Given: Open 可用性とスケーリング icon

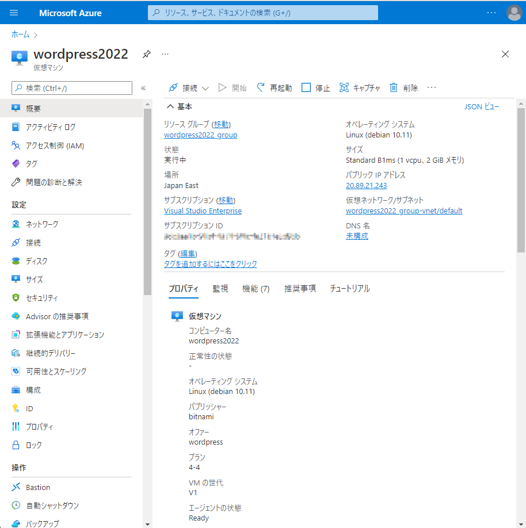Looking at the screenshot, I should (x=16, y=371).
